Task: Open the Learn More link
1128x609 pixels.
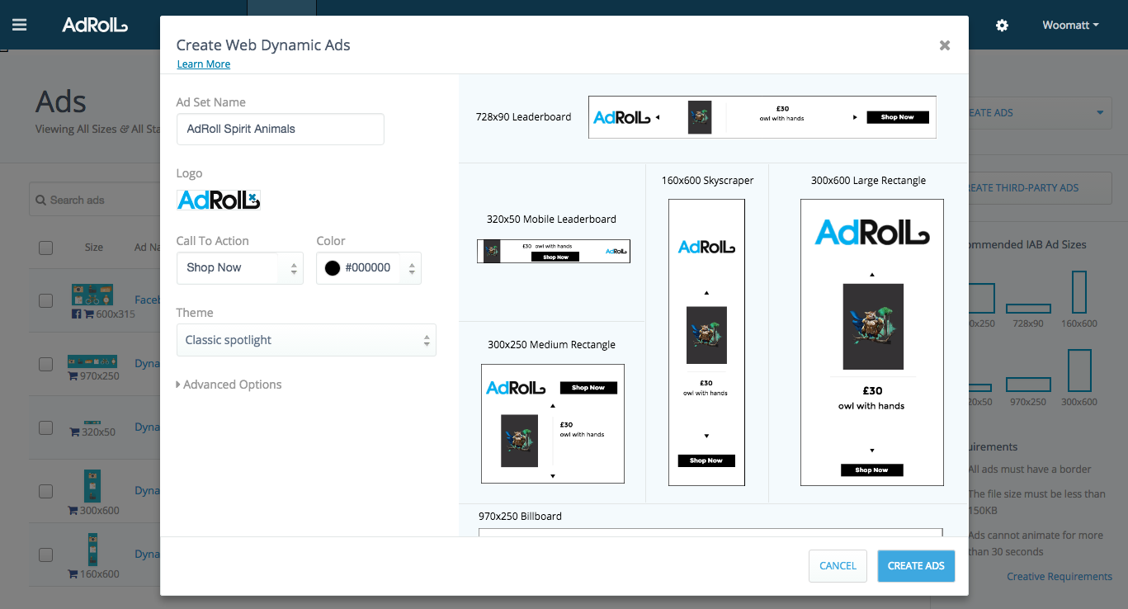Action: (203, 64)
